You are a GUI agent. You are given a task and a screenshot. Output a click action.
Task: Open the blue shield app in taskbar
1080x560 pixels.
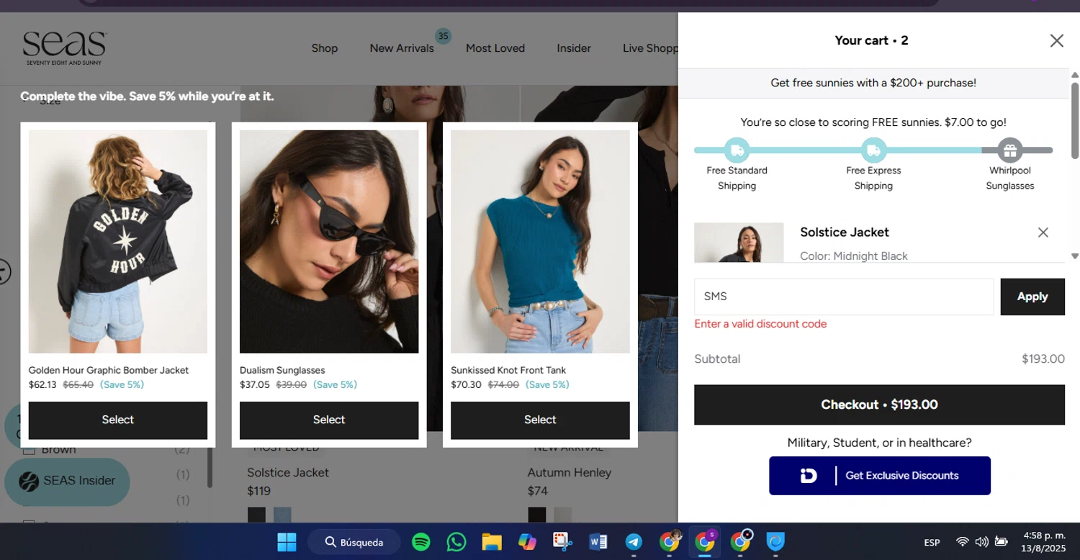tap(775, 542)
